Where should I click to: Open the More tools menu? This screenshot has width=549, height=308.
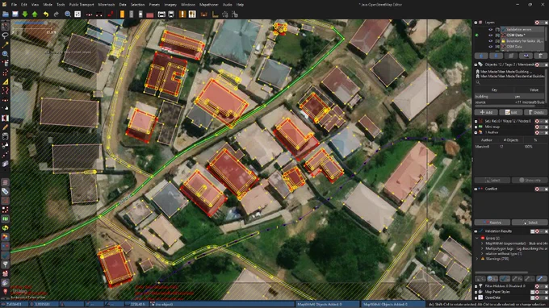point(107,5)
